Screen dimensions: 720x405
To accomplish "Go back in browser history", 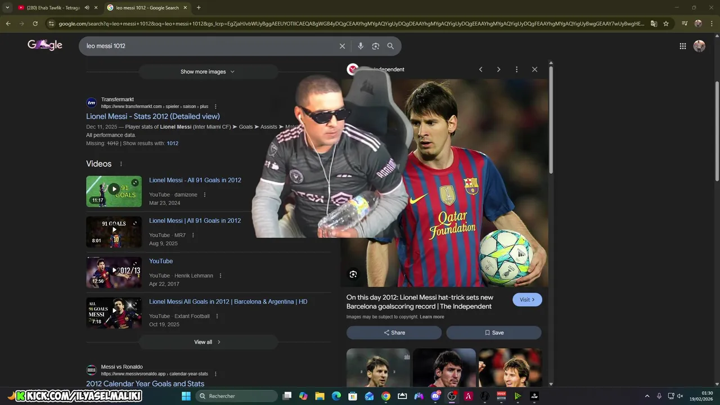I will coord(8,24).
